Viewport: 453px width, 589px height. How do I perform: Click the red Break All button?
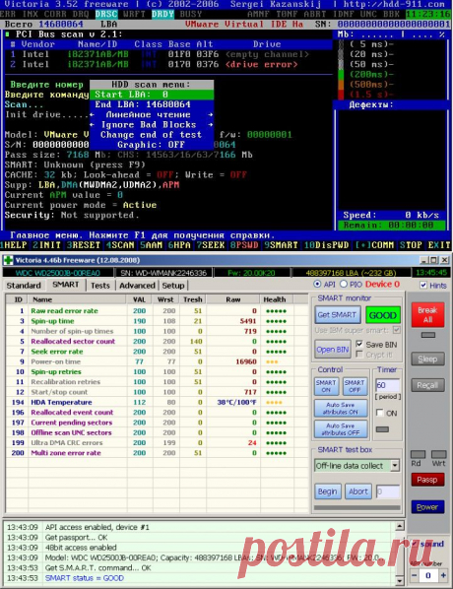coord(427,315)
